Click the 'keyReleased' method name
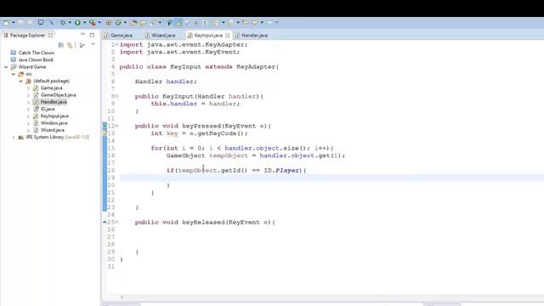544x306 pixels. [203, 222]
